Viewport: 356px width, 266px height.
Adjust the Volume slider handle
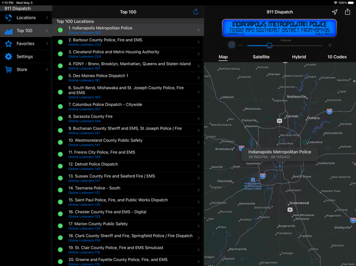(270, 45)
